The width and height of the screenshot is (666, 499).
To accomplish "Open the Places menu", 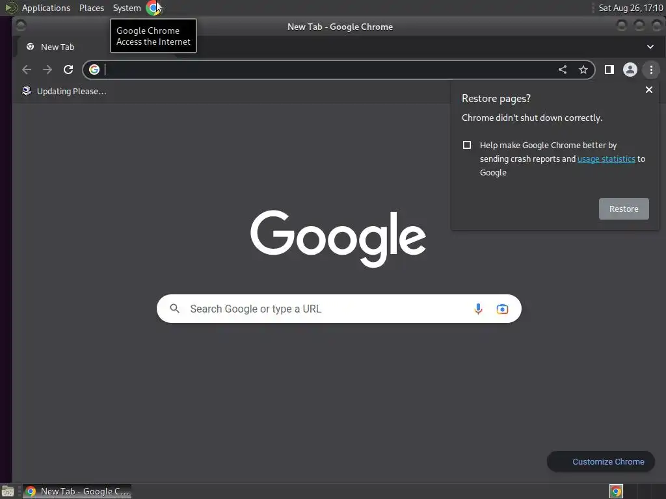I will click(92, 8).
